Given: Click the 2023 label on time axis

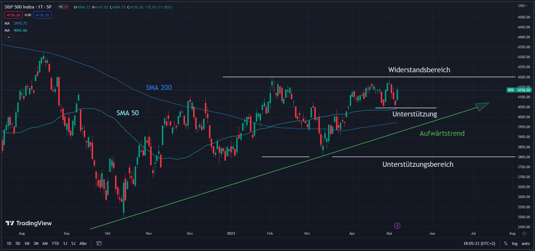Looking at the screenshot, I should point(231,233).
